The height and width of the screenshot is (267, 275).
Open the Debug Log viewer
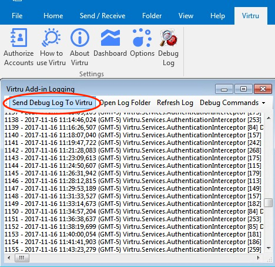tap(168, 47)
